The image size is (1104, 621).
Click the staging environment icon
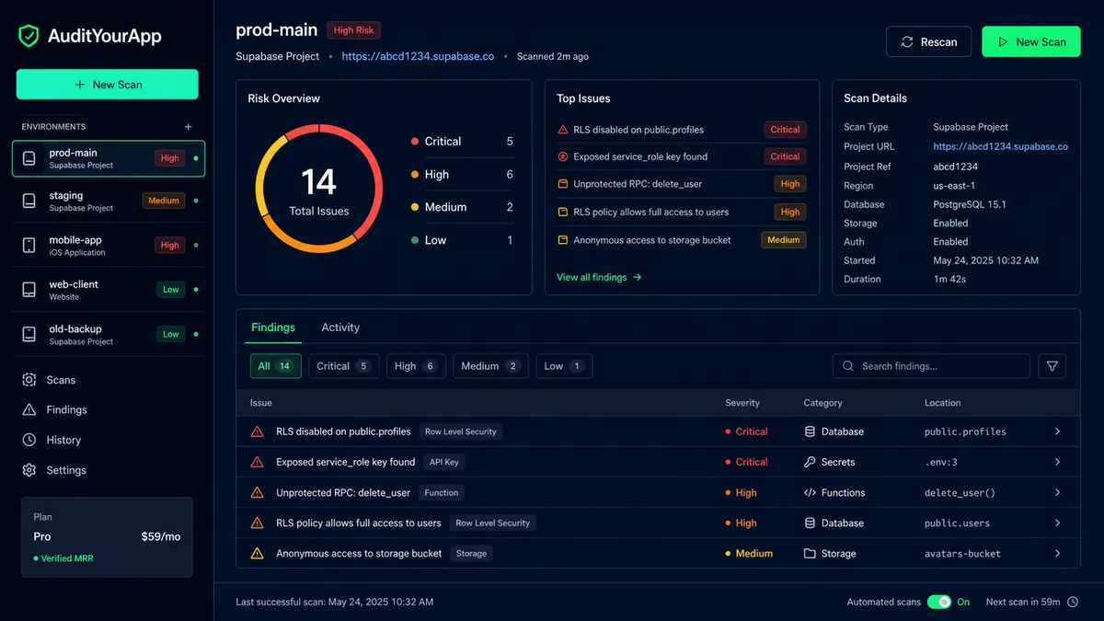pos(29,201)
